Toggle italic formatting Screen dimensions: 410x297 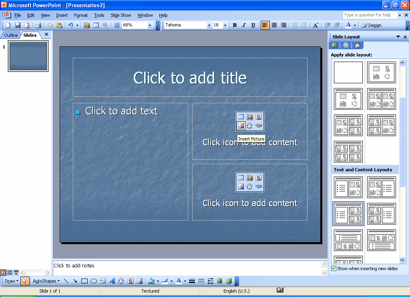244,25
